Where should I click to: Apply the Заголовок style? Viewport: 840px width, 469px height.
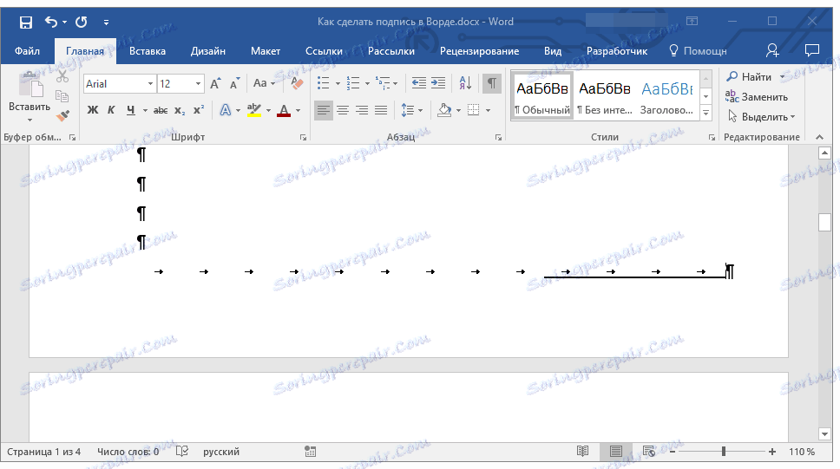pyautogui.click(x=667, y=95)
